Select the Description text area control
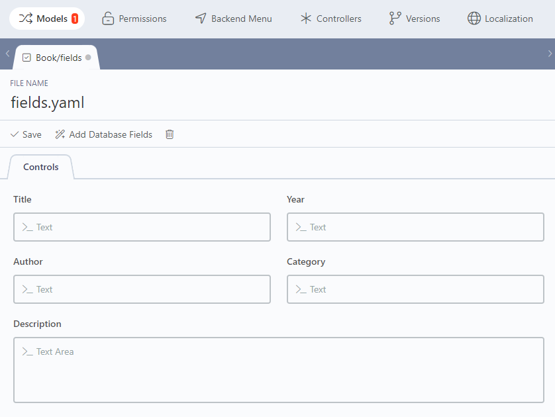The height and width of the screenshot is (417, 555). (x=279, y=370)
